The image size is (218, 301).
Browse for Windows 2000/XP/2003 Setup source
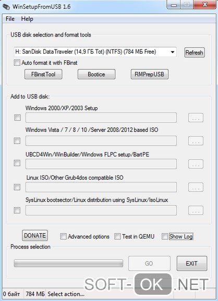point(196,118)
